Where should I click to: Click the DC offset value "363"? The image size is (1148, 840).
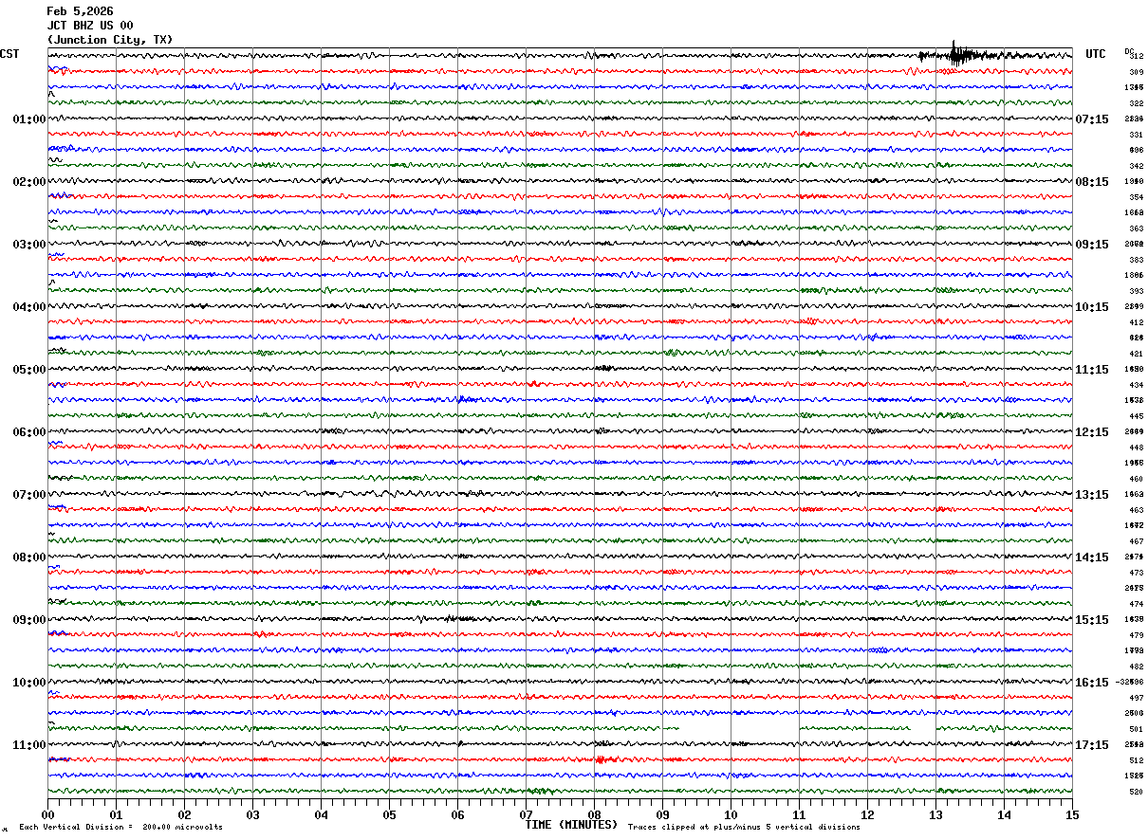1136,228
